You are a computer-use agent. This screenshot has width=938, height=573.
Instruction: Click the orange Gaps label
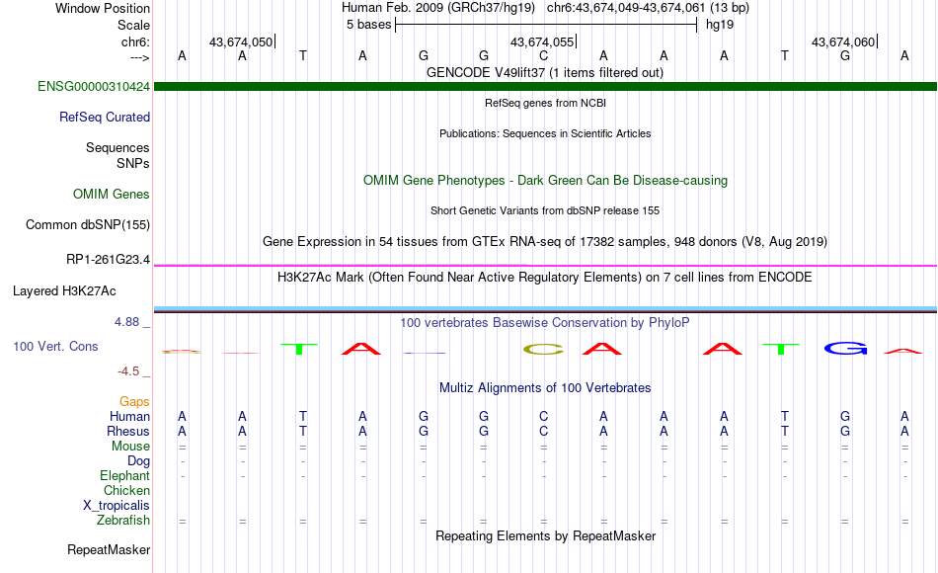134,401
